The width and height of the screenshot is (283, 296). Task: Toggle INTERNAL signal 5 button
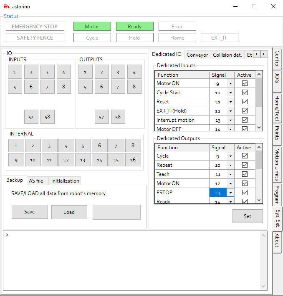(x=83, y=145)
